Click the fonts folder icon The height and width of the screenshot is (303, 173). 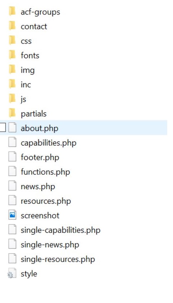(x=12, y=55)
